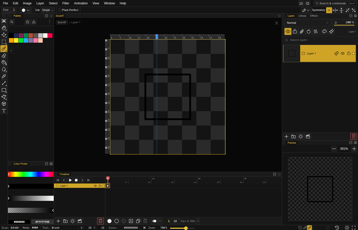358x230 pixels.
Task: Open the Normal blend mode dropdown
Action: coord(308,23)
